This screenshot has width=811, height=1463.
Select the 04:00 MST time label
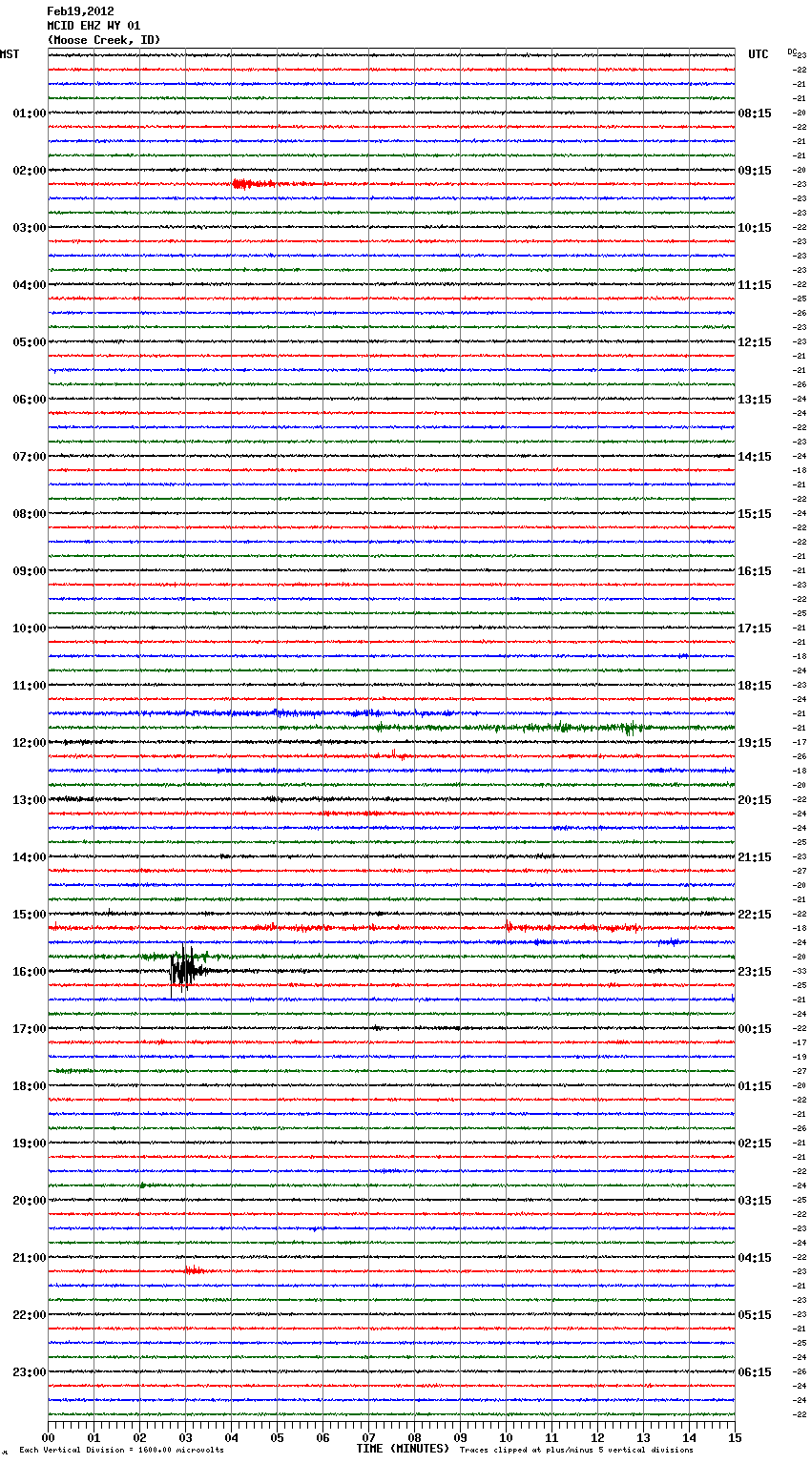tap(30, 285)
